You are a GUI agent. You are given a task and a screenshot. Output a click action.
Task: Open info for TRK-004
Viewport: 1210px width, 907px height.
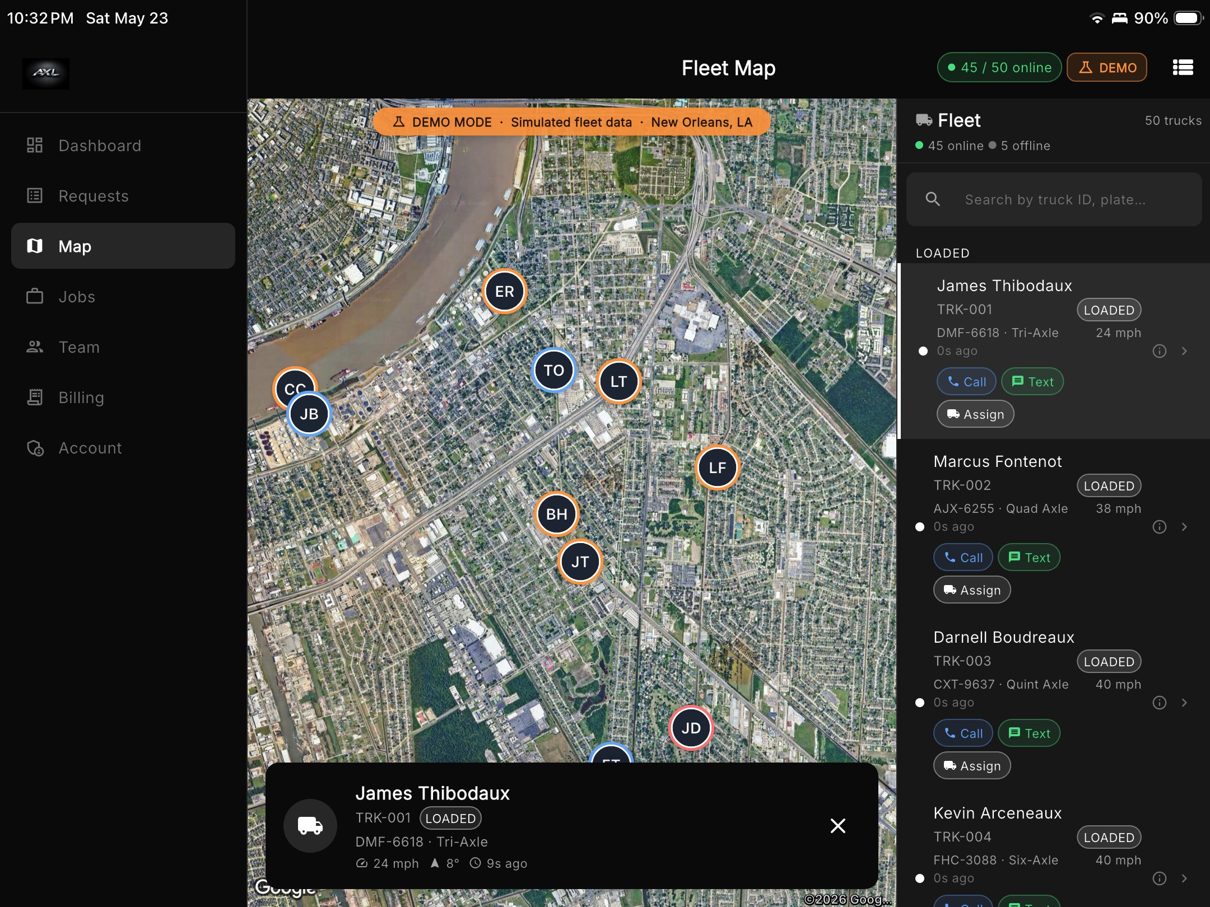pos(1160,878)
